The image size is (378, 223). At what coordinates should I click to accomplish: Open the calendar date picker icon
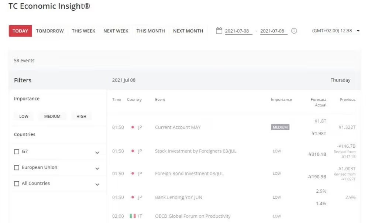coord(220,30)
